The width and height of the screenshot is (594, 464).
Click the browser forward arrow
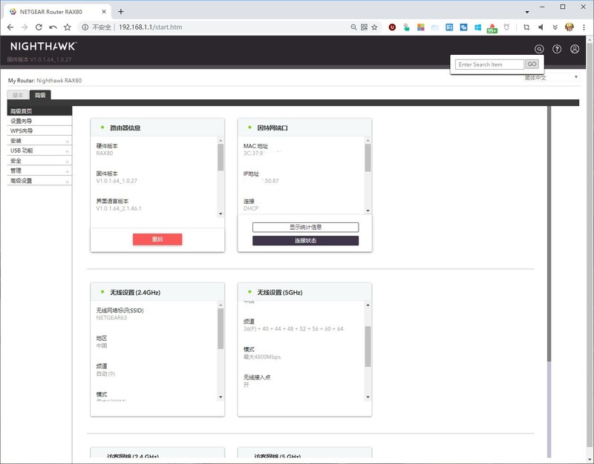(x=25, y=27)
